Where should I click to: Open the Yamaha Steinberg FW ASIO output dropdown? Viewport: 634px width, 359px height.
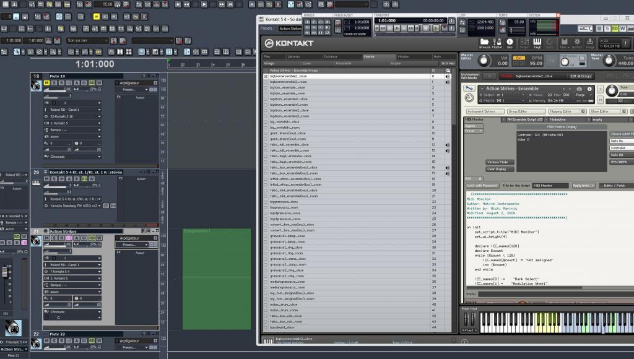[73, 205]
